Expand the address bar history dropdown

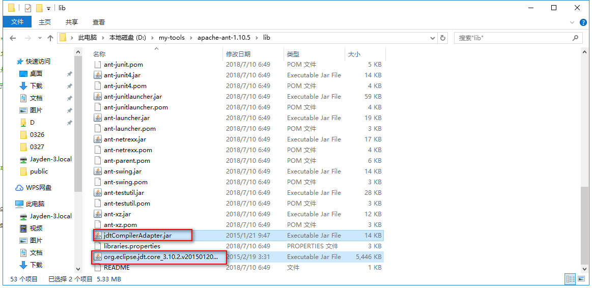432,38
